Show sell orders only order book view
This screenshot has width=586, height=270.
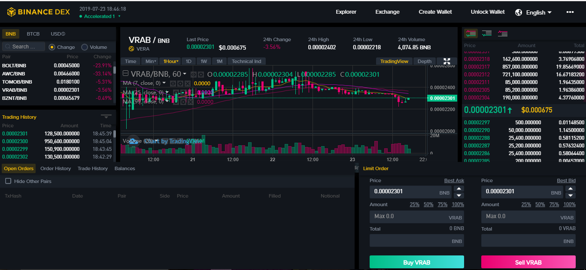(x=503, y=33)
